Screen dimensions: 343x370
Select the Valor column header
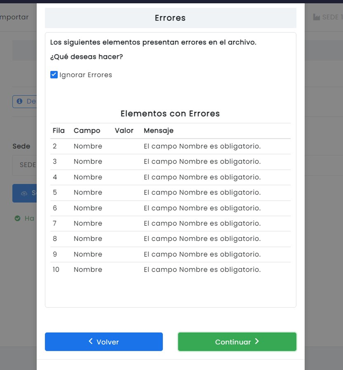[124, 130]
